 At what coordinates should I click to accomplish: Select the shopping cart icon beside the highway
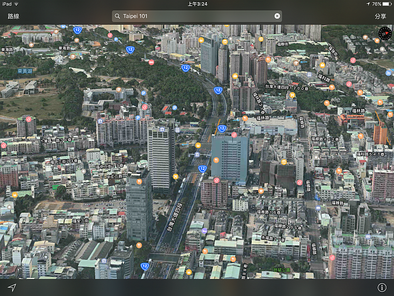tap(176, 177)
